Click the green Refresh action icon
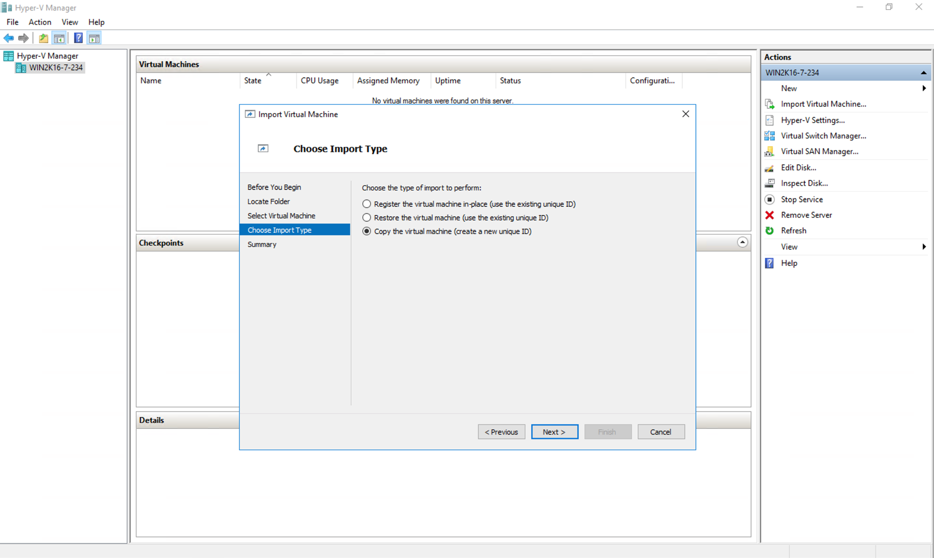The image size is (934, 558). coord(770,230)
